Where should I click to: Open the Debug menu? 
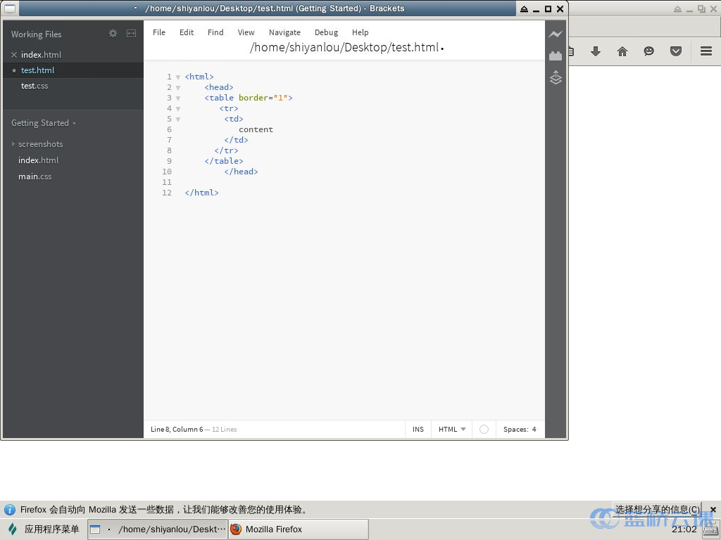(326, 32)
